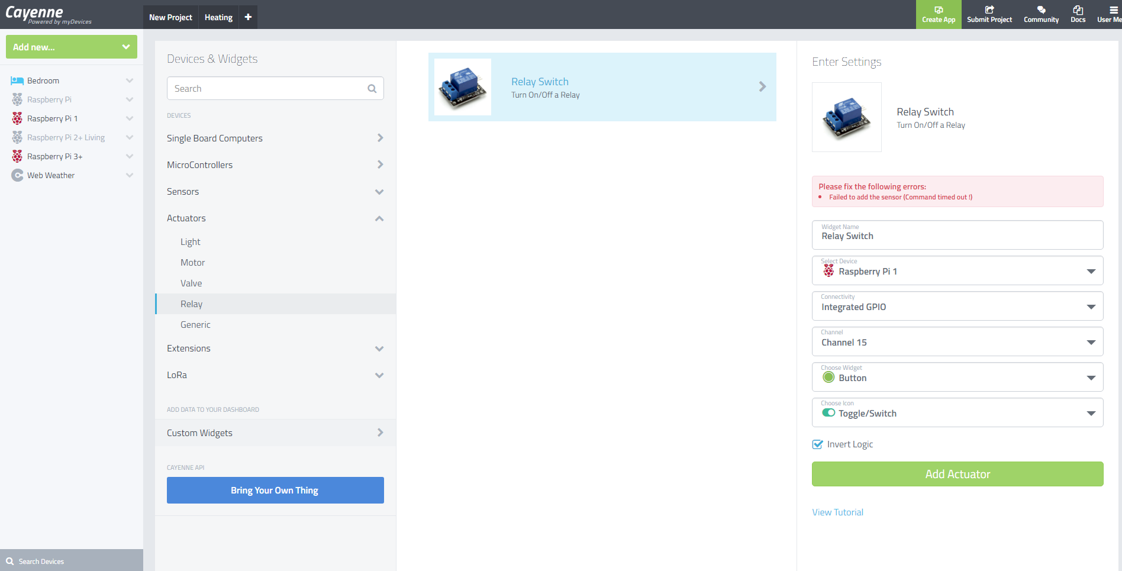Open MicroControllers category
Viewport: 1122px width, 571px height.
pos(275,165)
